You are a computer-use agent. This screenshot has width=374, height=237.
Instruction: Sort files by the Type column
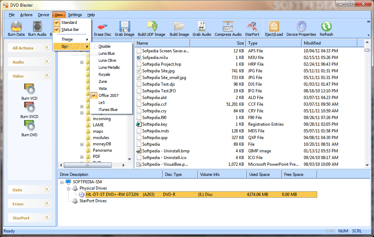274,43
